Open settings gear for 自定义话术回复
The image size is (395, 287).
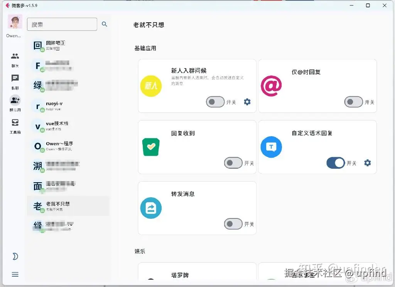coord(368,163)
